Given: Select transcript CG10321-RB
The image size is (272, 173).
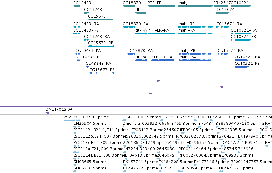Looking at the screenshot, I should [241, 40].
